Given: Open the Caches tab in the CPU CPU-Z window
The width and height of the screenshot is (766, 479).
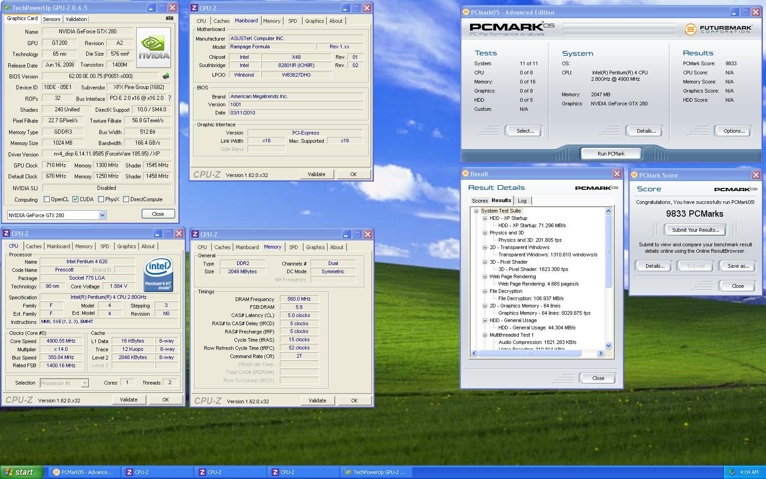Looking at the screenshot, I should tap(34, 246).
